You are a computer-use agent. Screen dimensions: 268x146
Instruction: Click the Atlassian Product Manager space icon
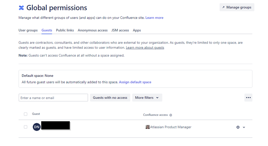(147, 127)
